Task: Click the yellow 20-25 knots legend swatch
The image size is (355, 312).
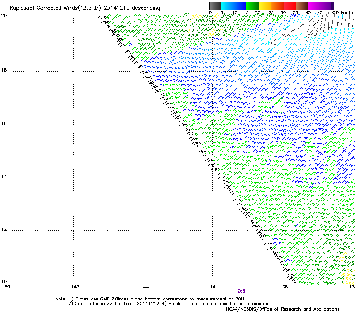Action: [265, 6]
